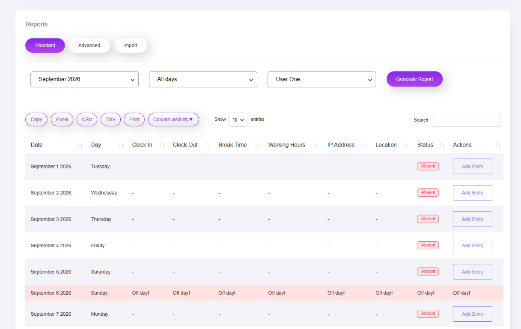The height and width of the screenshot is (329, 521).
Task: Select the September 6 2026 date cell
Action: pyautogui.click(x=51, y=293)
